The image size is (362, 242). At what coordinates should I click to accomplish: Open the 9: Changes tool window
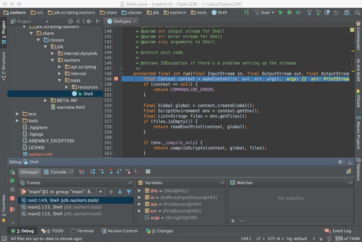(159, 231)
